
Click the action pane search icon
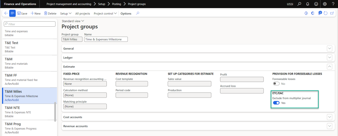pyautogui.click(x=138, y=13)
